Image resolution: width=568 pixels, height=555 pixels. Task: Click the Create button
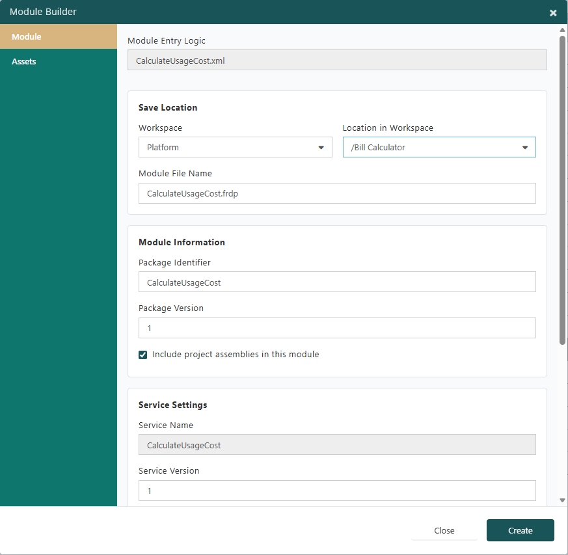pos(521,530)
